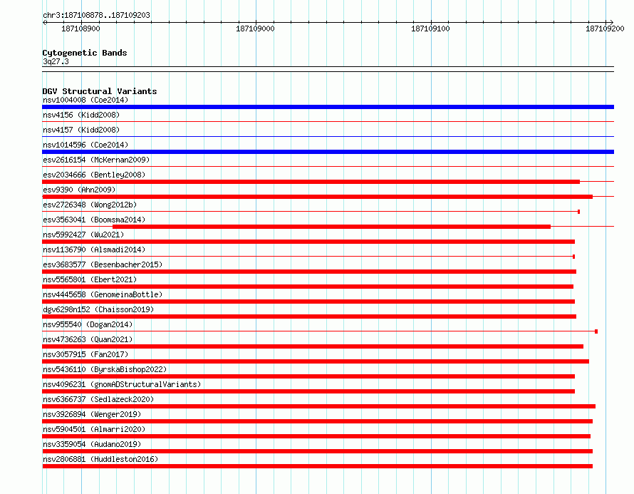Click the red bar for esv3683577 (Besenbacher2015)

point(309,272)
